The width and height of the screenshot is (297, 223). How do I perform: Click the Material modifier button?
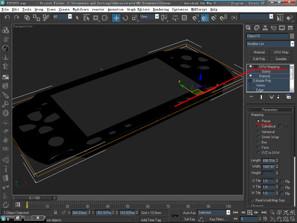pos(259,52)
